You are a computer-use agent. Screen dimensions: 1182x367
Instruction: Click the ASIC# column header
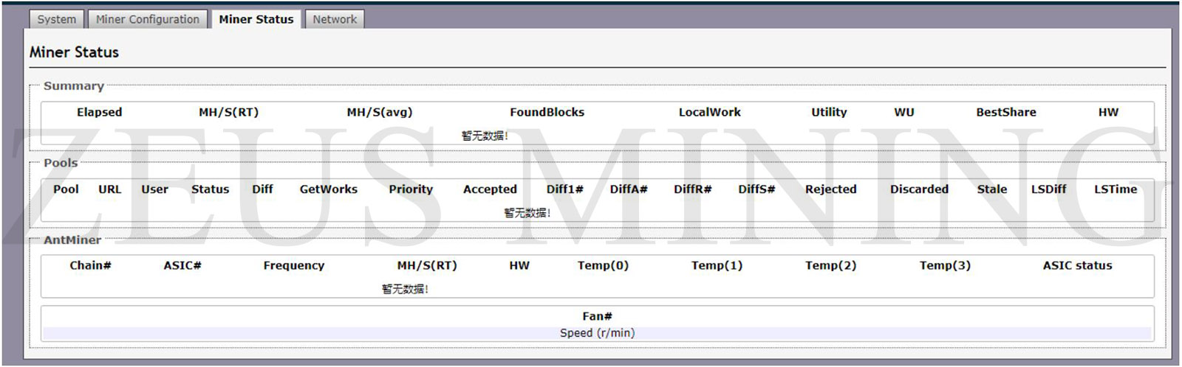[182, 265]
